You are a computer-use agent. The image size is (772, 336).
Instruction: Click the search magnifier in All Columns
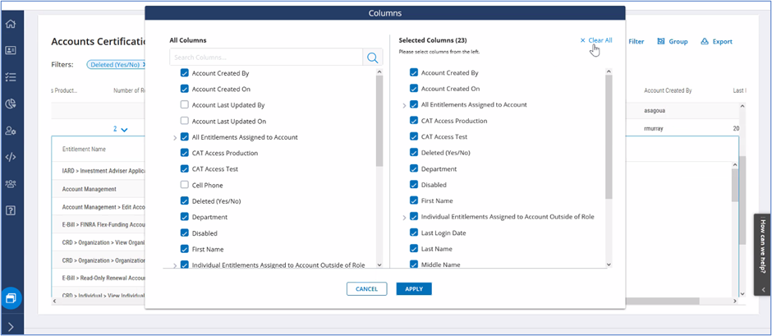[x=373, y=58]
